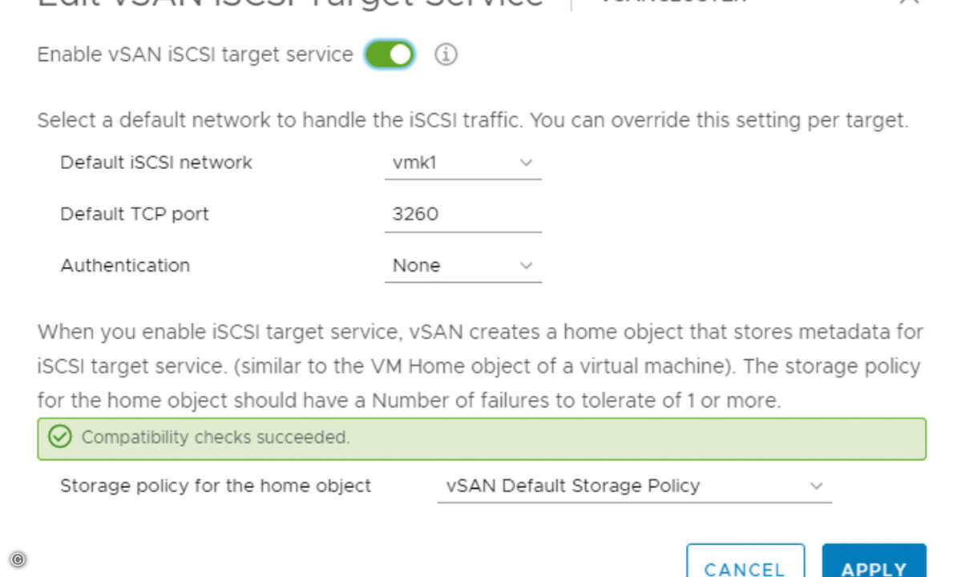
Task: Disable the vSAN iSCSI target service toggle
Action: [390, 54]
